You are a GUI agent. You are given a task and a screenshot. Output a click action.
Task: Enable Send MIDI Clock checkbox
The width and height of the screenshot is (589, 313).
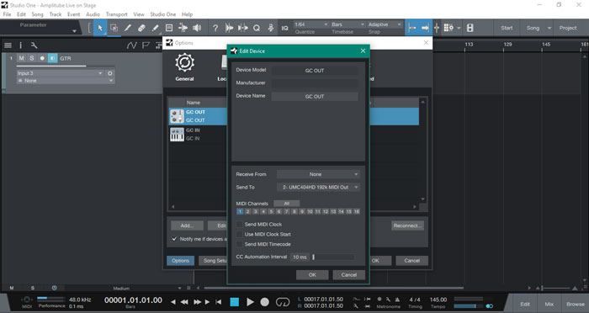[x=239, y=224]
